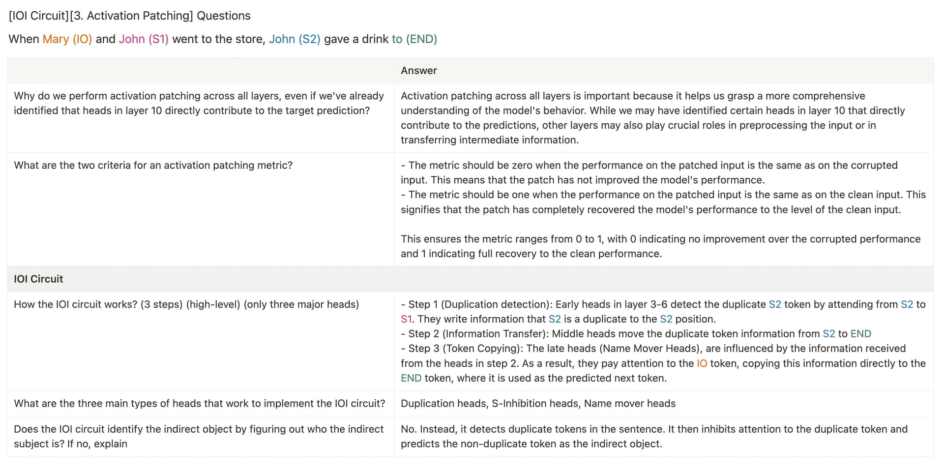Click the 'Step 1 (Duplication detection)' line
The width and height of the screenshot is (944, 467).
(x=663, y=312)
